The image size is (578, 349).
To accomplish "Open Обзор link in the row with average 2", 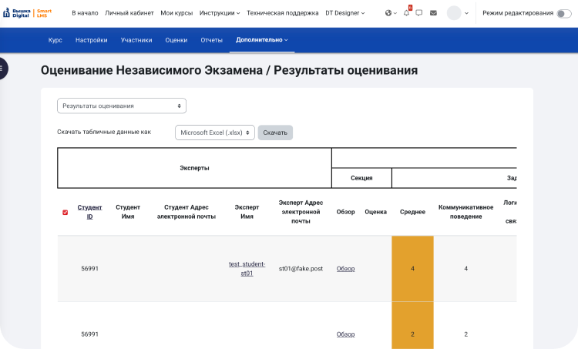I will [345, 334].
